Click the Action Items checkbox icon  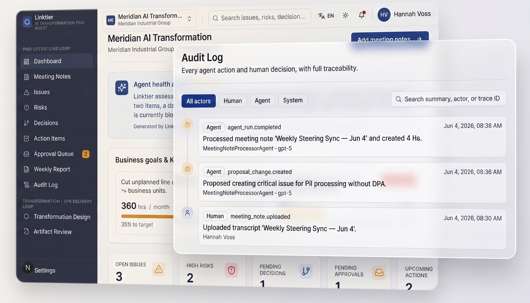[x=26, y=138]
